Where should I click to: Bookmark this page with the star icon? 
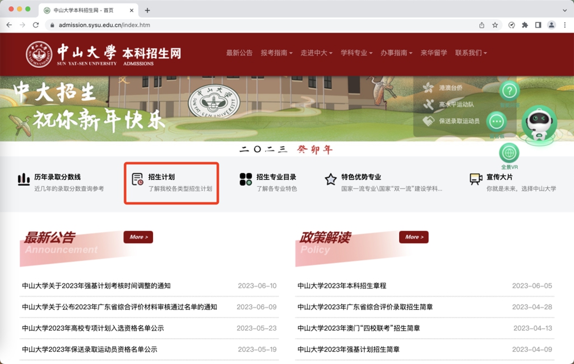coord(495,25)
